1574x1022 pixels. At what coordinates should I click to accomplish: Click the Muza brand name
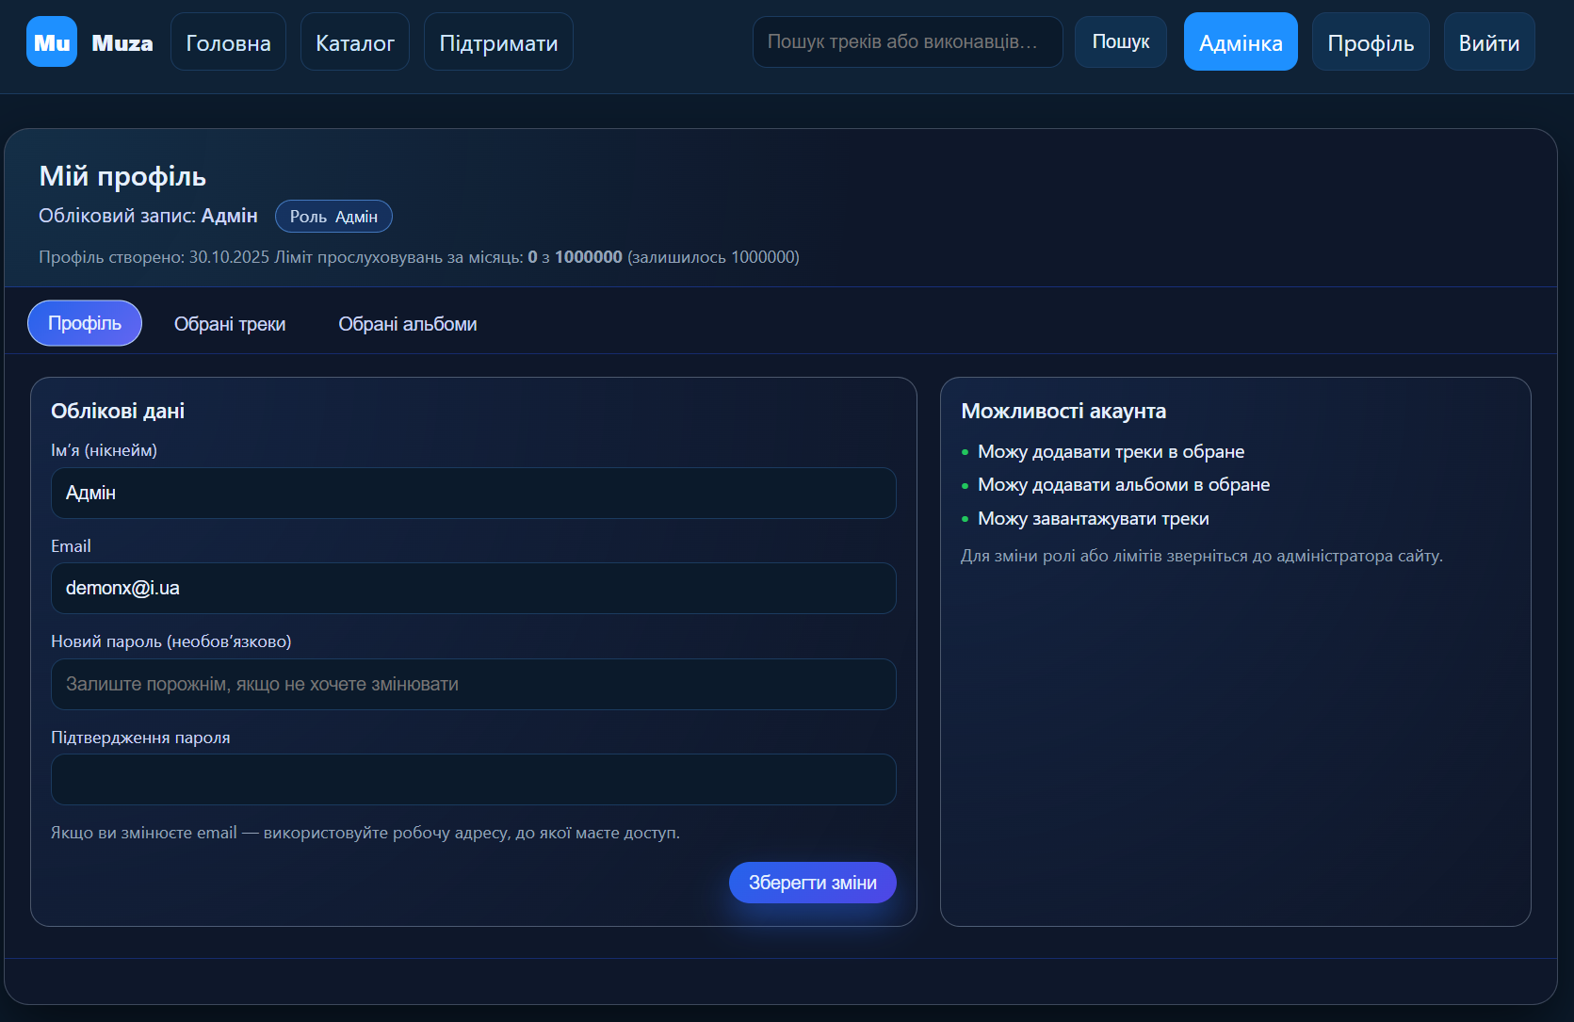(122, 43)
